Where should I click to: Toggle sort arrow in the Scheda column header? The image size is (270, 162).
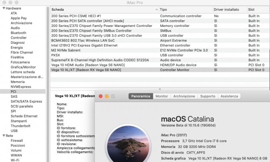tap(157, 10)
